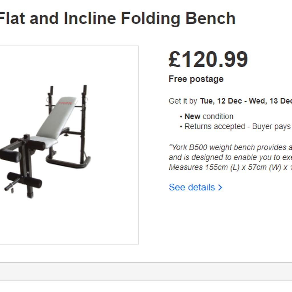Click the Measures 155cm dimensions line
The width and height of the screenshot is (292, 292).
click(230, 167)
